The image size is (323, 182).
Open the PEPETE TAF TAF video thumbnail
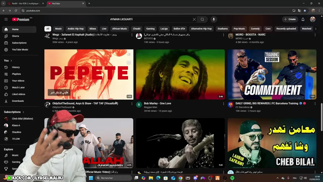(89, 74)
